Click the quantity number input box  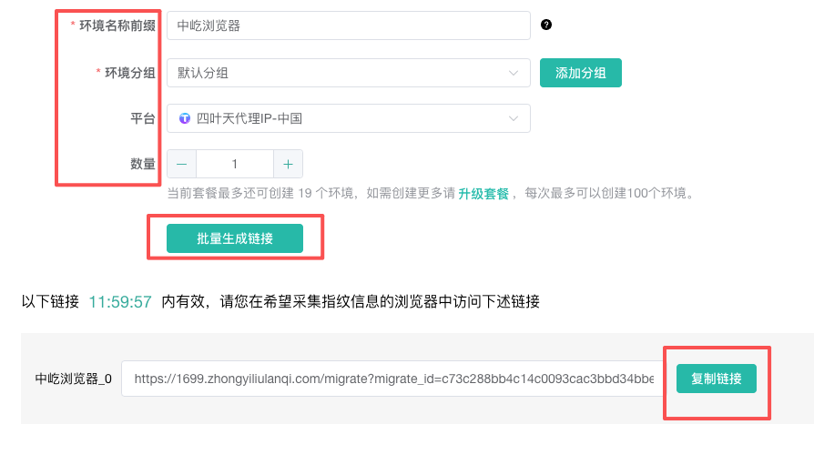(234, 164)
